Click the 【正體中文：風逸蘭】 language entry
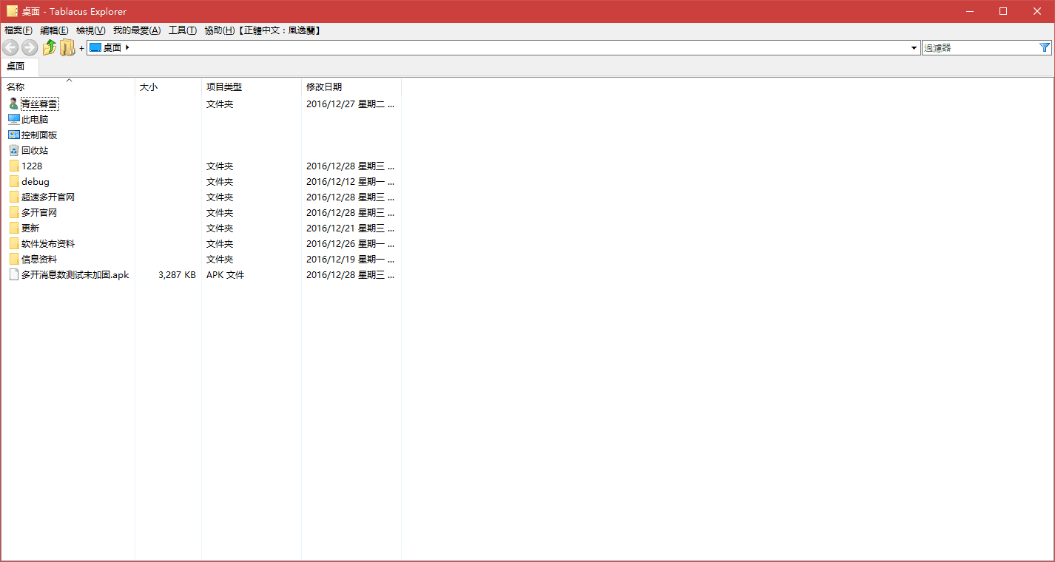Image resolution: width=1055 pixels, height=562 pixels. click(280, 30)
